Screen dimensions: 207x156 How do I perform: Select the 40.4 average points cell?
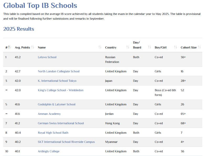[x=18, y=133]
